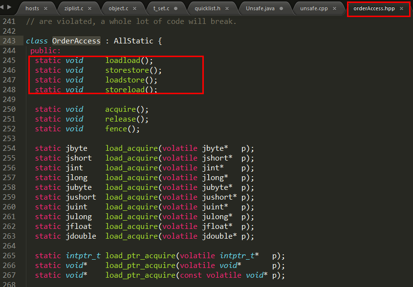Click load_acquire on the jbyte line
The height and width of the screenshot is (287, 413).
131,148
